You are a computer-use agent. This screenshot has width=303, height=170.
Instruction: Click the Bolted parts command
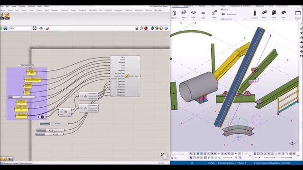coord(229,14)
